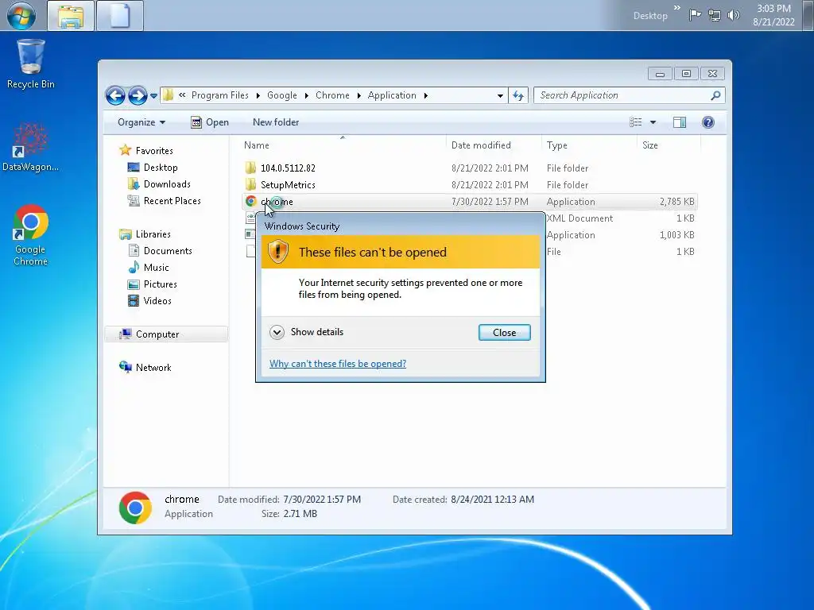The width and height of the screenshot is (814, 610).
Task: Open Documents library
Action: click(167, 250)
